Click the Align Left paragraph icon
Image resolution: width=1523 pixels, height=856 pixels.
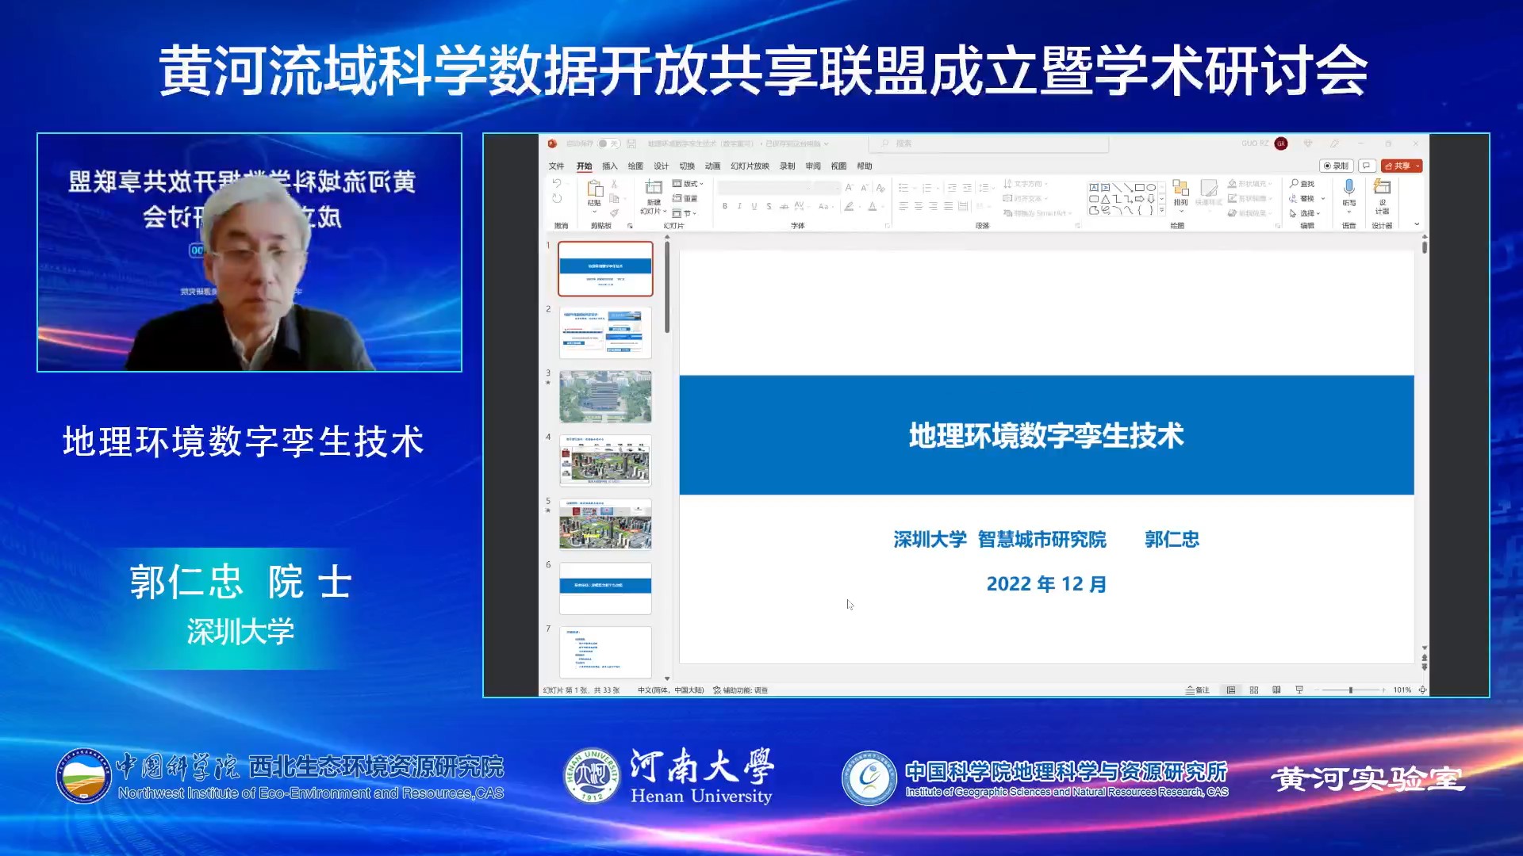click(903, 206)
